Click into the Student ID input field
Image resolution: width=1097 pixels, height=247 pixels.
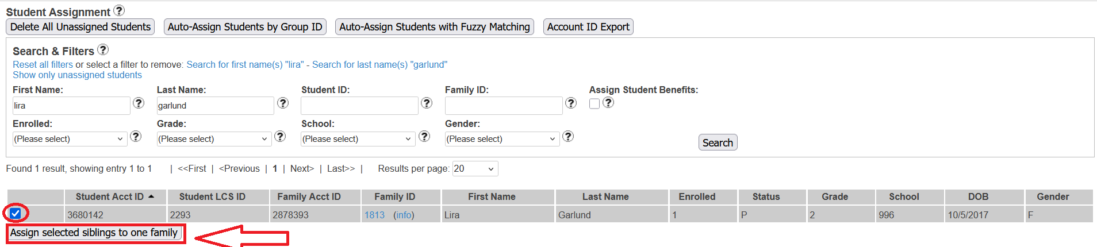click(359, 106)
